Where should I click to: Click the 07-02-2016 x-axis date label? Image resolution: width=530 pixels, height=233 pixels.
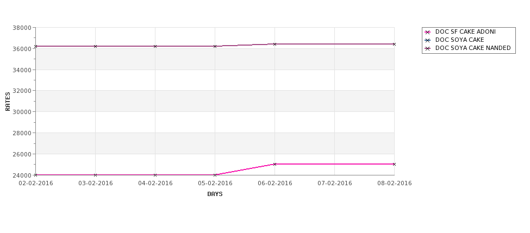[335, 184]
